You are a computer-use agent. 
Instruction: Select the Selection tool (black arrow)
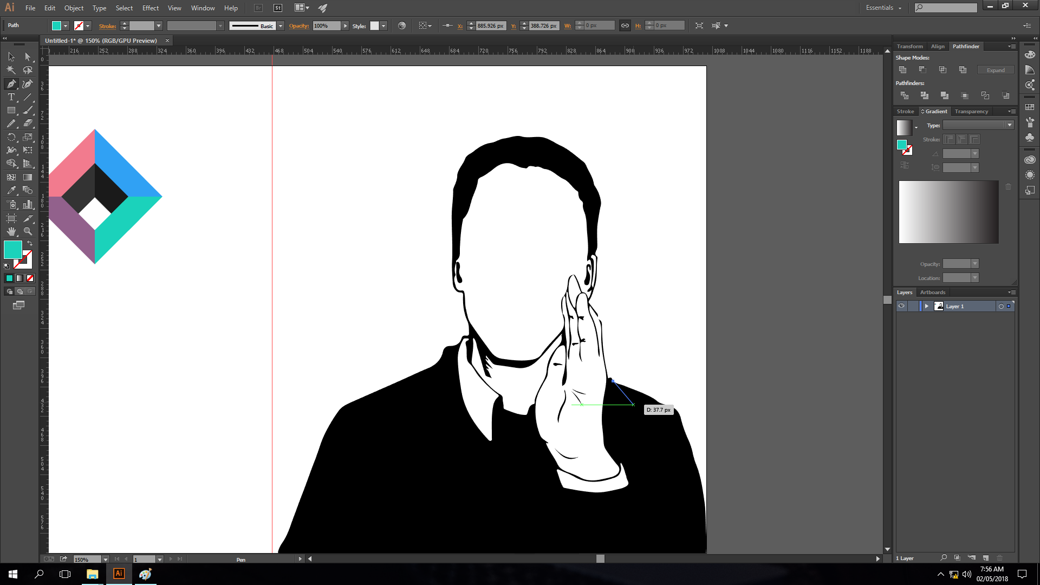point(11,56)
